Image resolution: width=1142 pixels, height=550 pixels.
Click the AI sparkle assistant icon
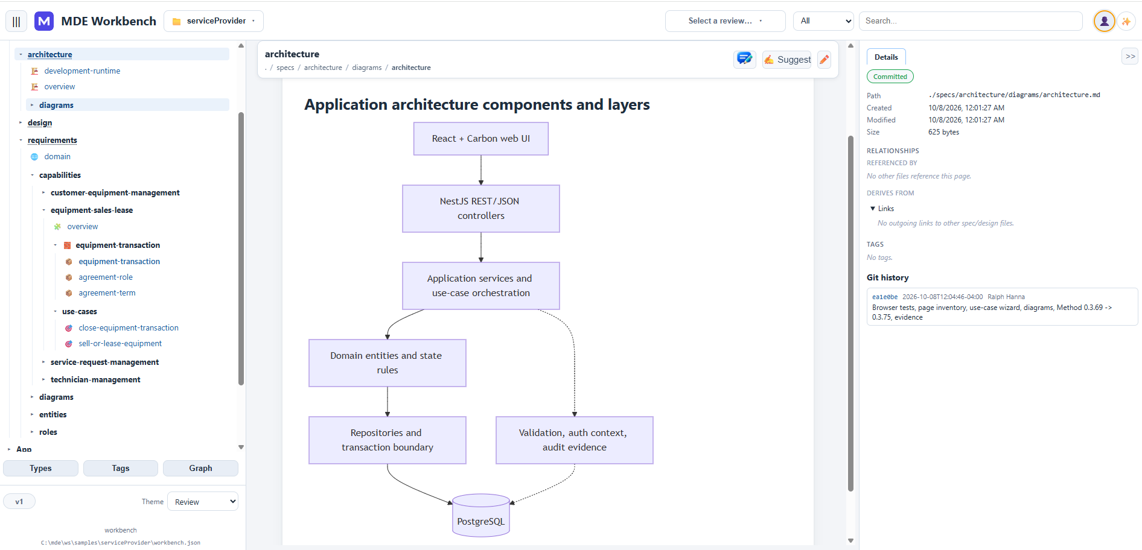[1126, 21]
